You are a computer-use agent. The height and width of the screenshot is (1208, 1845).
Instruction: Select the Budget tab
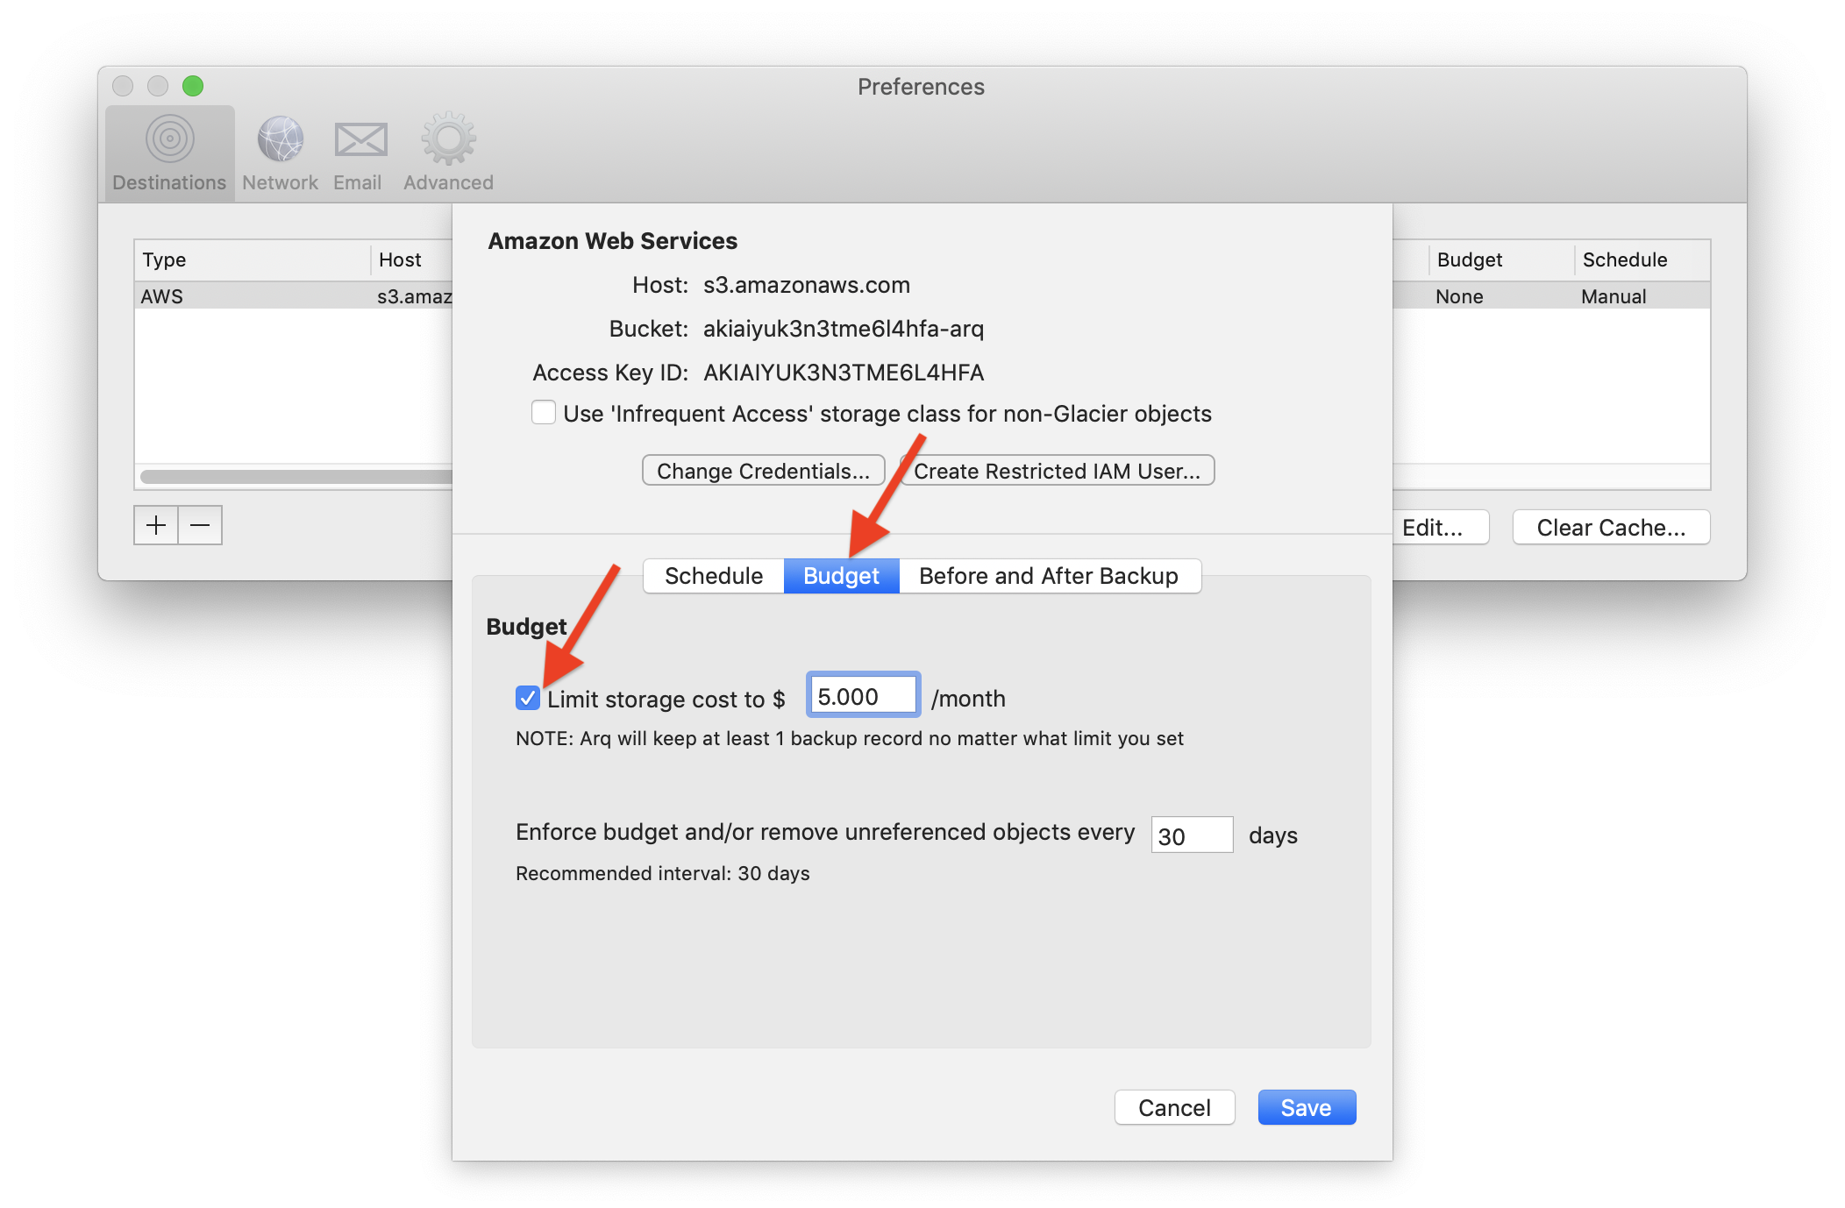click(841, 576)
